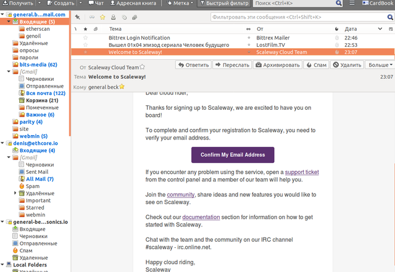Click the star beside recipient general beck
This screenshot has height=272, width=395.
tap(122, 86)
